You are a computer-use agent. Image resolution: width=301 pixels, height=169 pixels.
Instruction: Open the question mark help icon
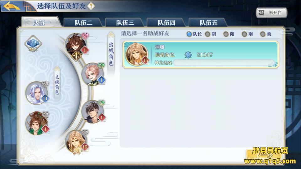91,6
